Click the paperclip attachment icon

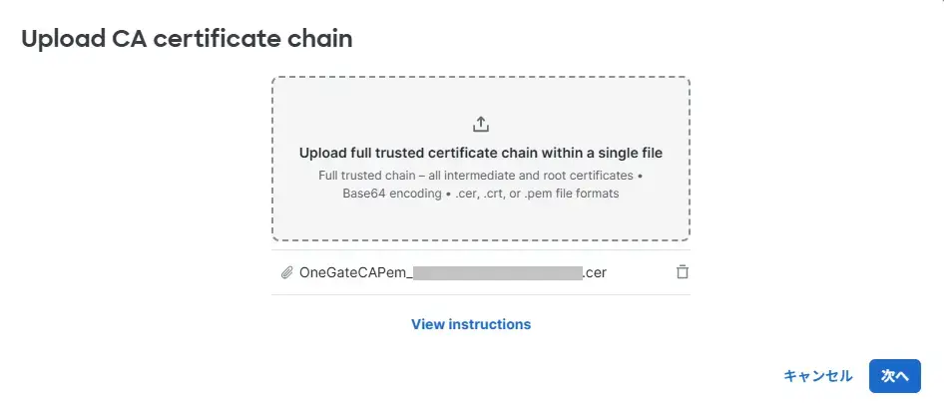click(x=286, y=272)
